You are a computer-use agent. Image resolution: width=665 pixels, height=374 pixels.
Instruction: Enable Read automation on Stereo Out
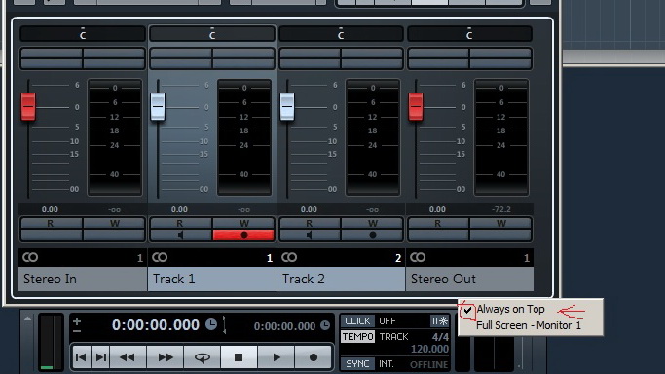[438, 223]
